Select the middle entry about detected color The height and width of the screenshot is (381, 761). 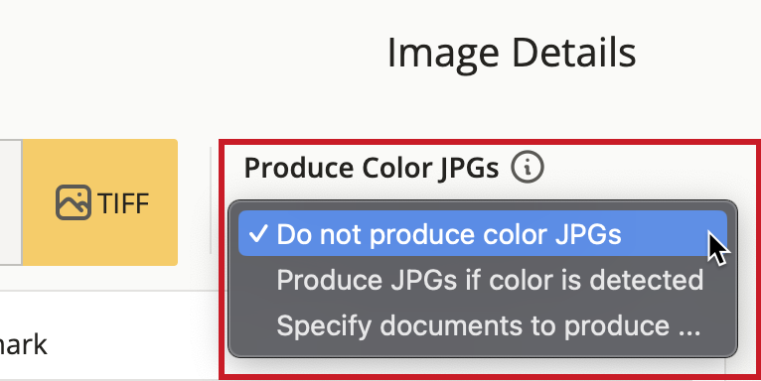(x=483, y=280)
